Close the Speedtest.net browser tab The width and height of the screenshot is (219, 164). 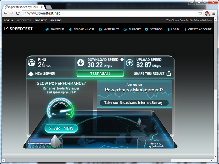(42, 7)
